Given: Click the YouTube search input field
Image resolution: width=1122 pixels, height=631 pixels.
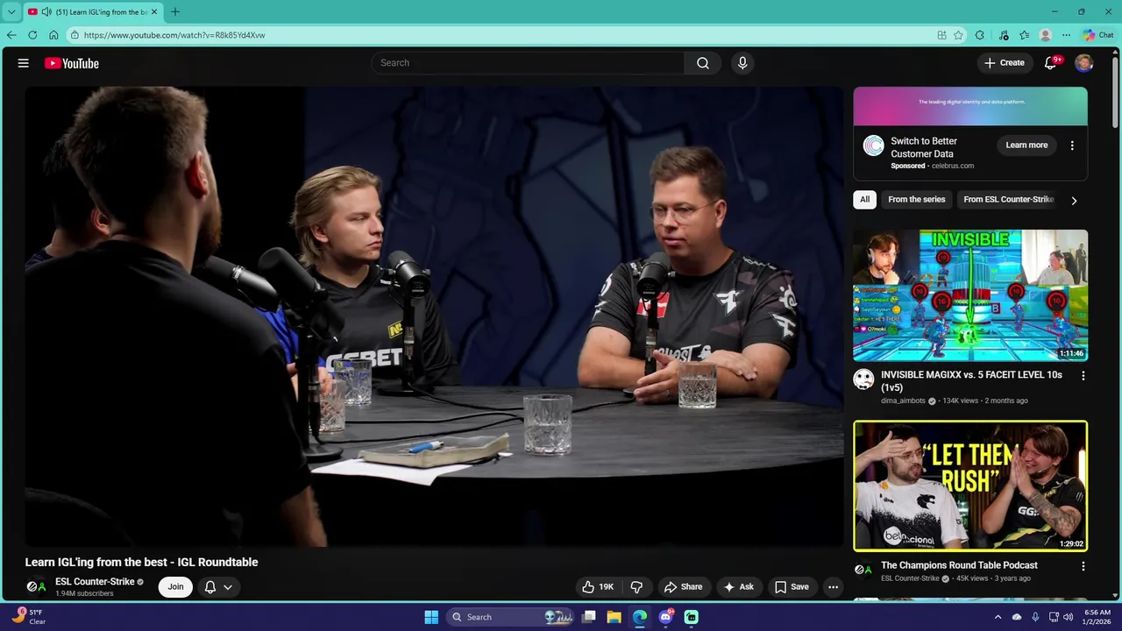Looking at the screenshot, I should [529, 63].
